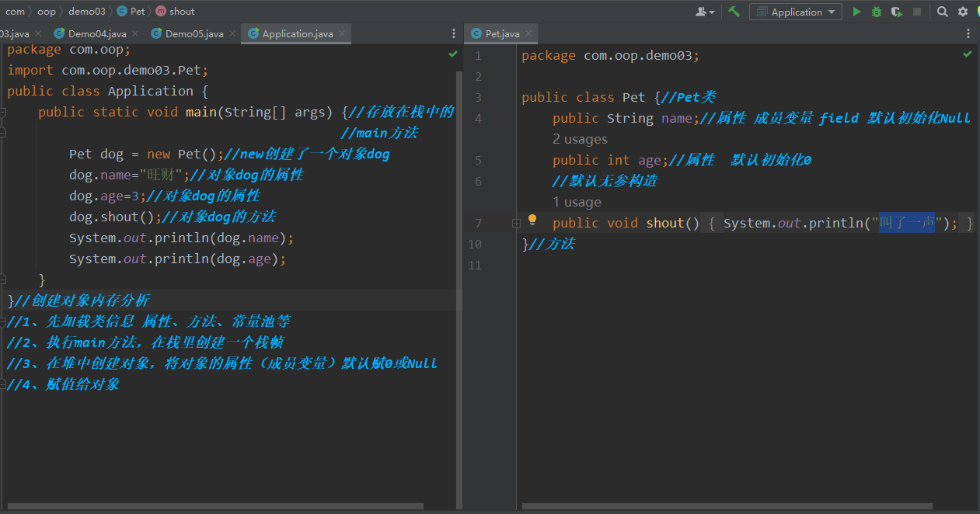The height and width of the screenshot is (514, 980).
Task: Click the yellow lightbulb intention icon
Action: pyautogui.click(x=532, y=221)
